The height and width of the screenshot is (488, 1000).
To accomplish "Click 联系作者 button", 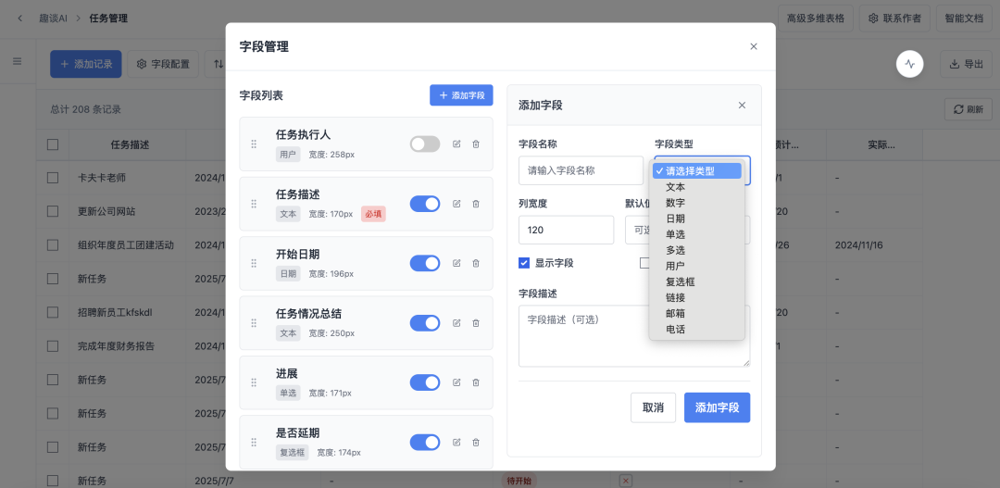I will (x=894, y=19).
